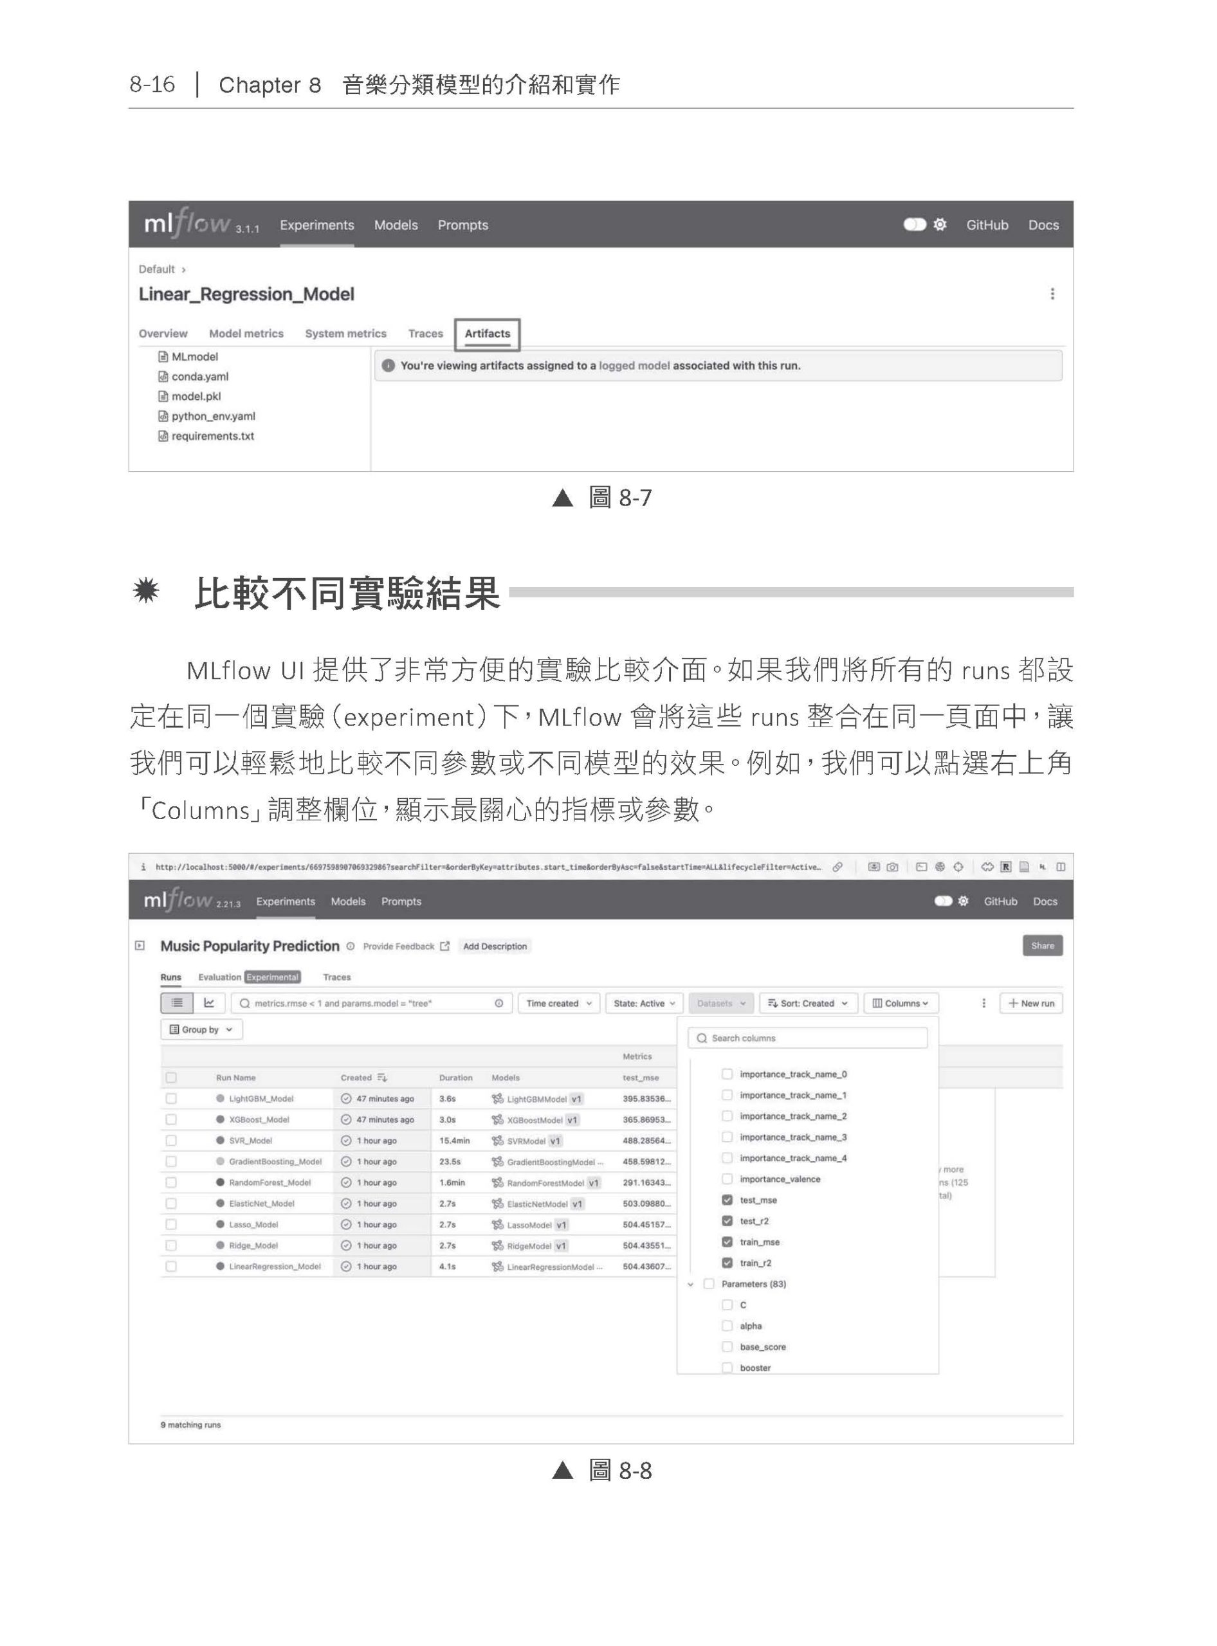Click the info icon inside the metrics search box

point(499,1003)
